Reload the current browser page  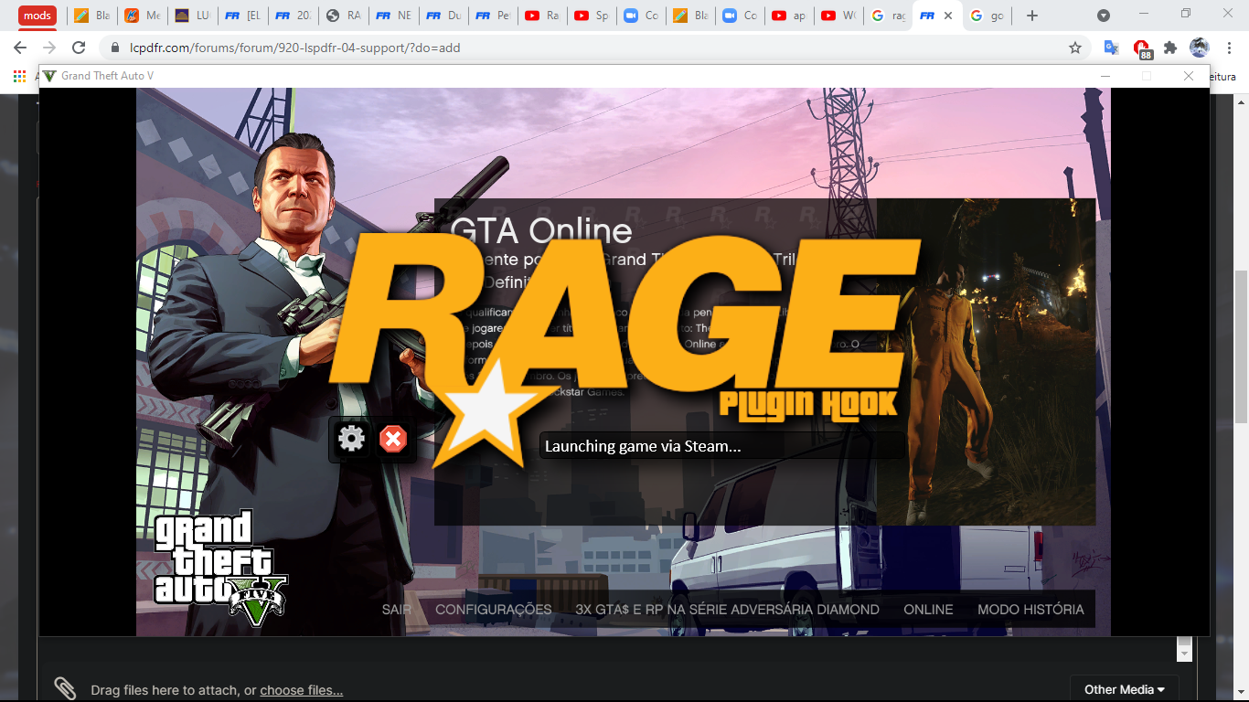click(79, 48)
